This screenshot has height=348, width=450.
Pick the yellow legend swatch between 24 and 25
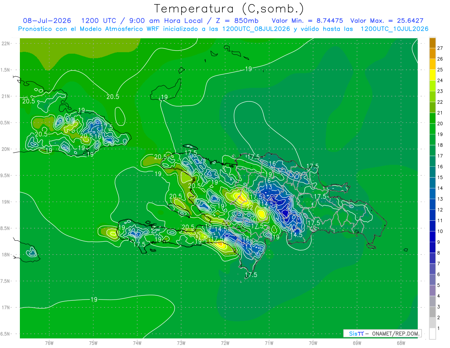tap(432, 75)
